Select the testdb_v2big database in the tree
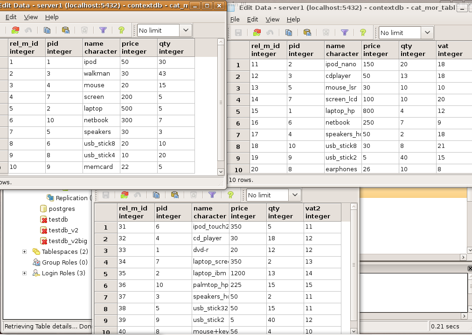The width and height of the screenshot is (472, 335). click(68, 241)
